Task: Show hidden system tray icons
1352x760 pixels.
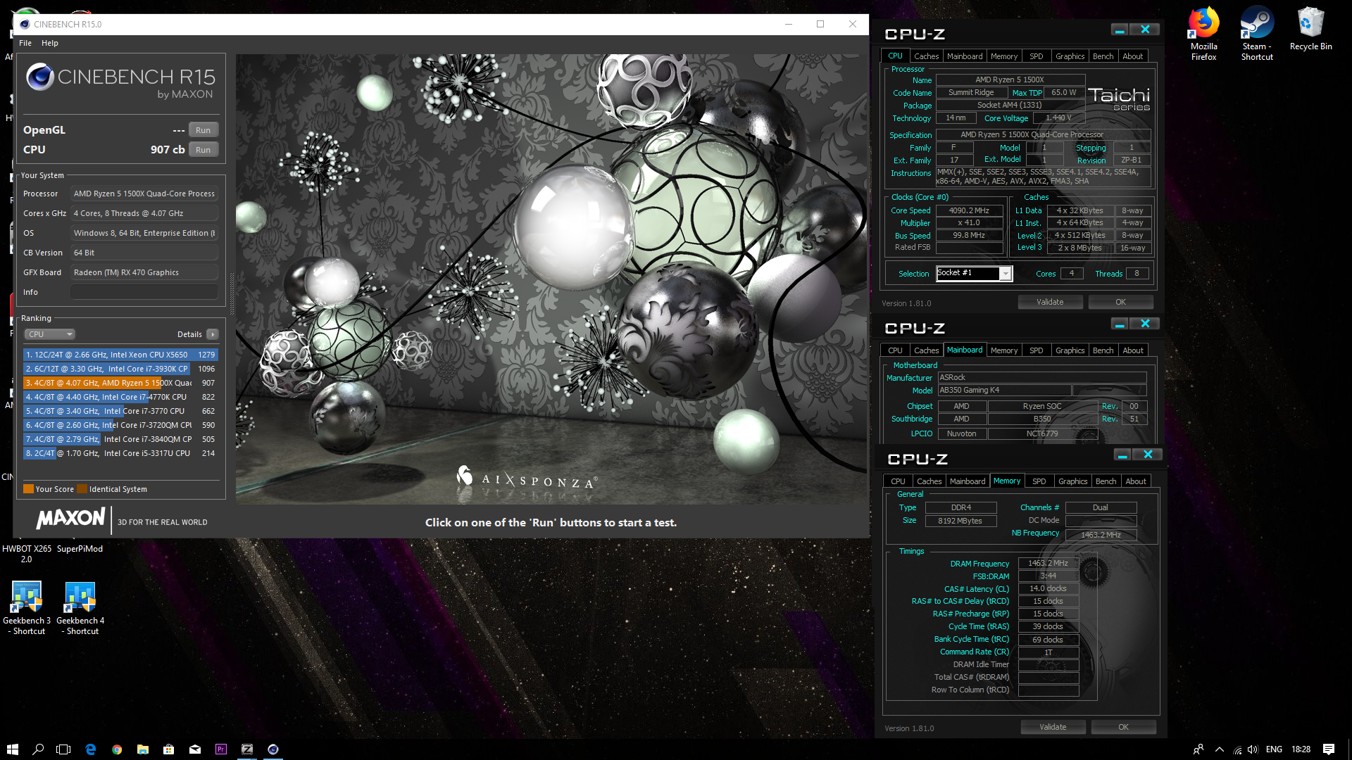Action: (x=1220, y=749)
